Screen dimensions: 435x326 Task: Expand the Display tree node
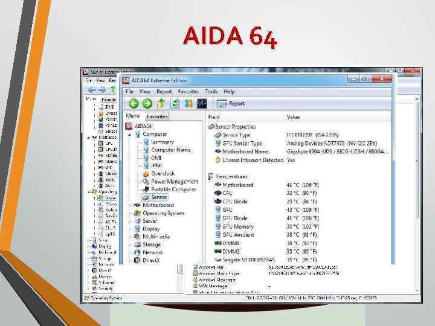(129, 229)
